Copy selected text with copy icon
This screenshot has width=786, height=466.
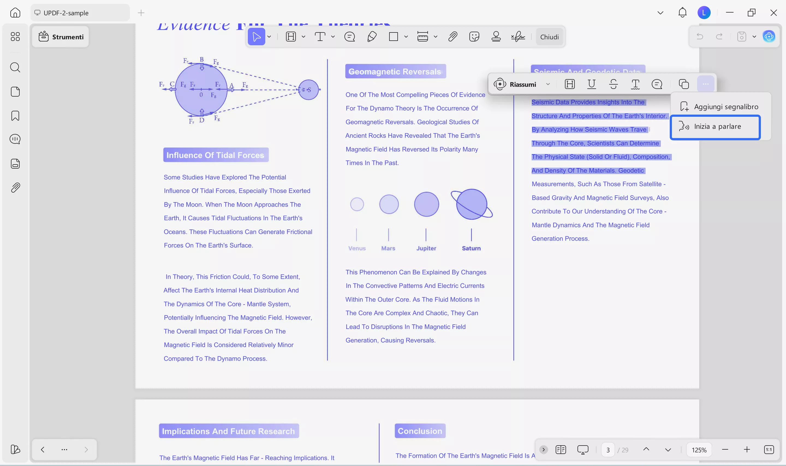pos(684,84)
